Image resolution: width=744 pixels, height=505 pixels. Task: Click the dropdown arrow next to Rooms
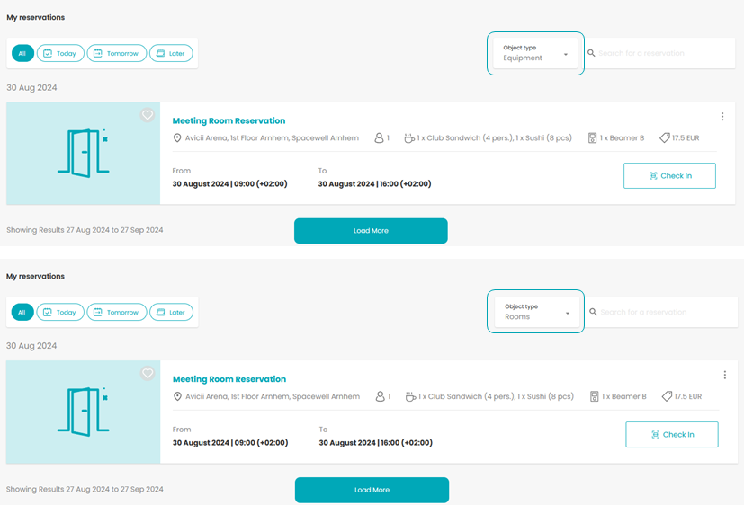pos(568,313)
